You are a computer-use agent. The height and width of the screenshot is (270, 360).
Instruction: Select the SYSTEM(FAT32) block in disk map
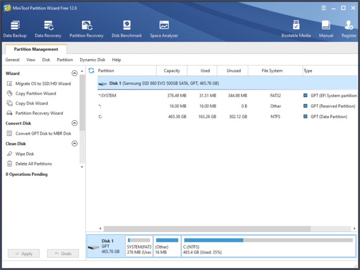pyautogui.click(x=139, y=246)
